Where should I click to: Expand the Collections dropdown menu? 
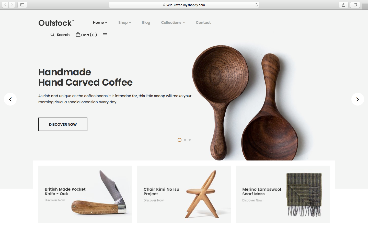click(173, 22)
